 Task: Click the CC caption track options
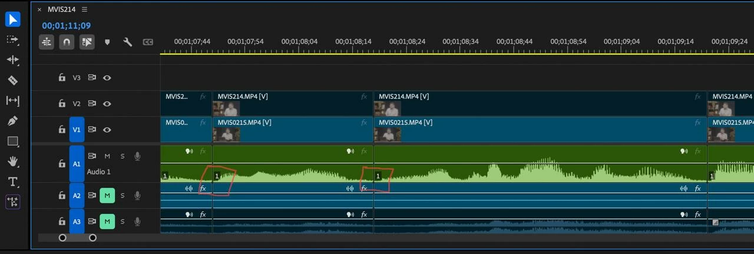tap(148, 42)
